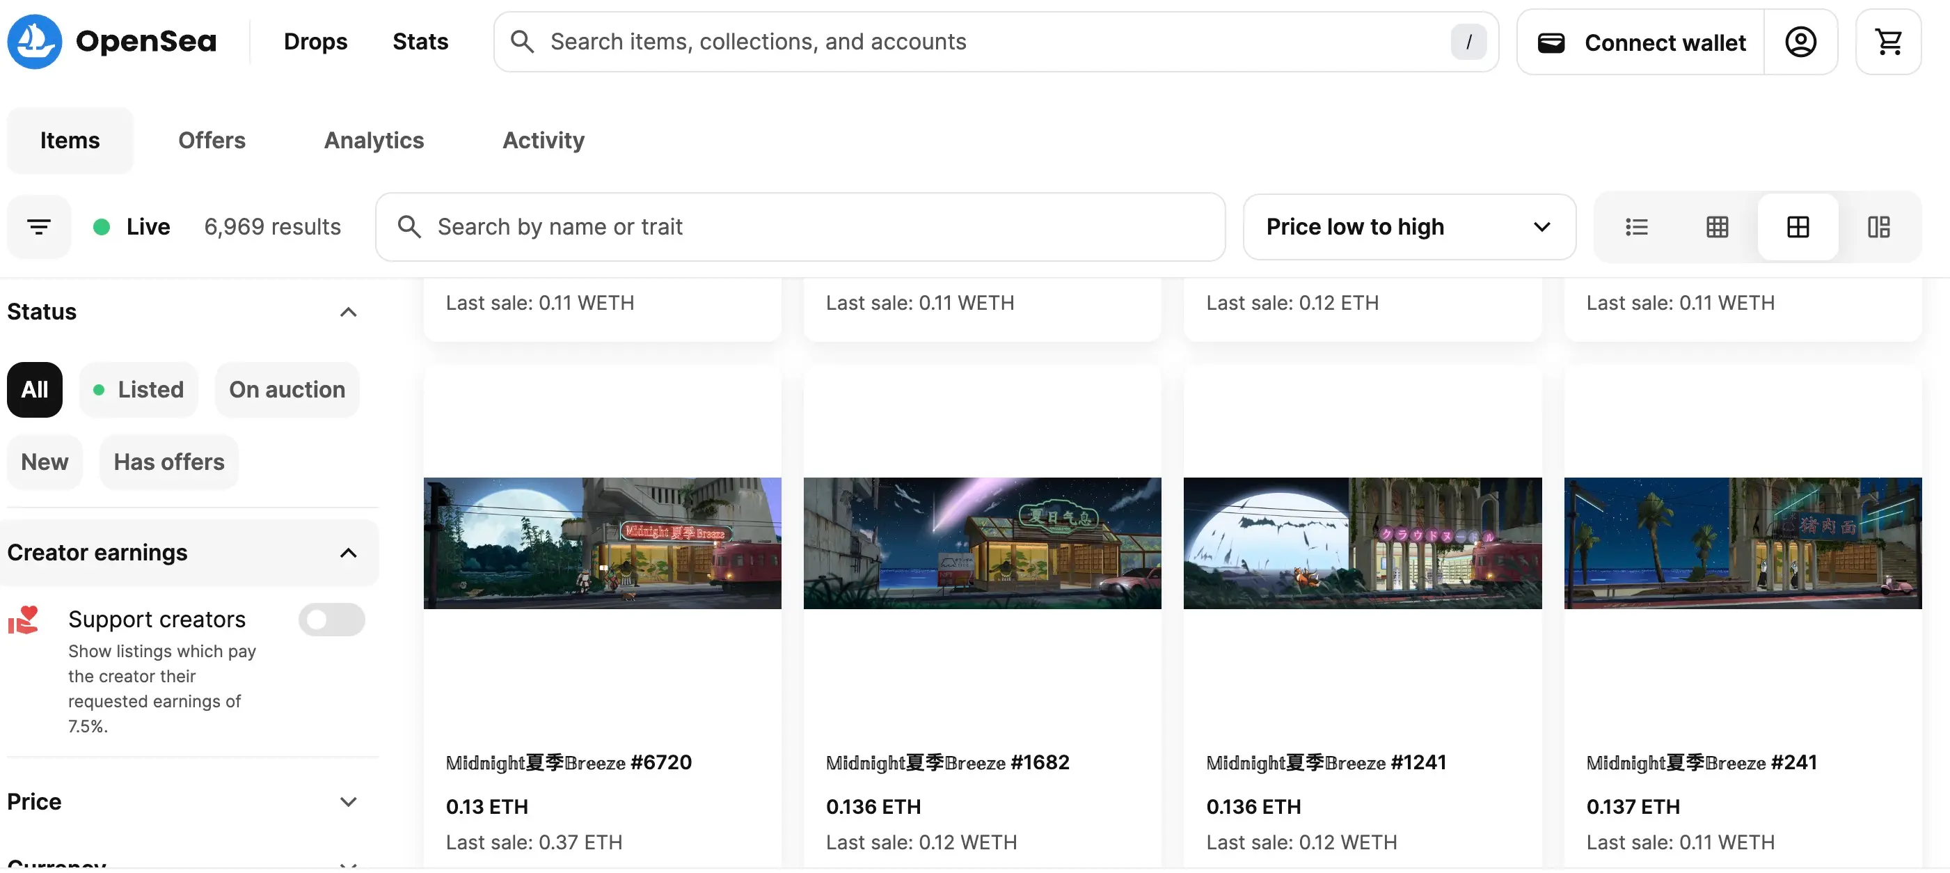Open the Drops page link
1950x873 pixels.
(x=315, y=42)
